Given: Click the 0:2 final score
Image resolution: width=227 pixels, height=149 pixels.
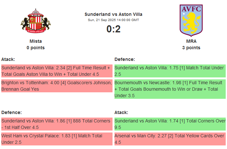Looking at the screenshot, I should 113,29.
